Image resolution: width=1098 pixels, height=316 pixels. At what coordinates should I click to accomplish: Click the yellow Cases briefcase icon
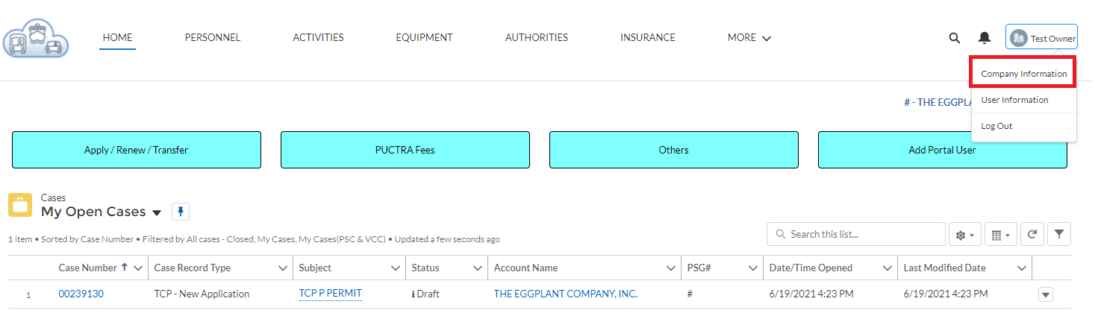(x=20, y=205)
